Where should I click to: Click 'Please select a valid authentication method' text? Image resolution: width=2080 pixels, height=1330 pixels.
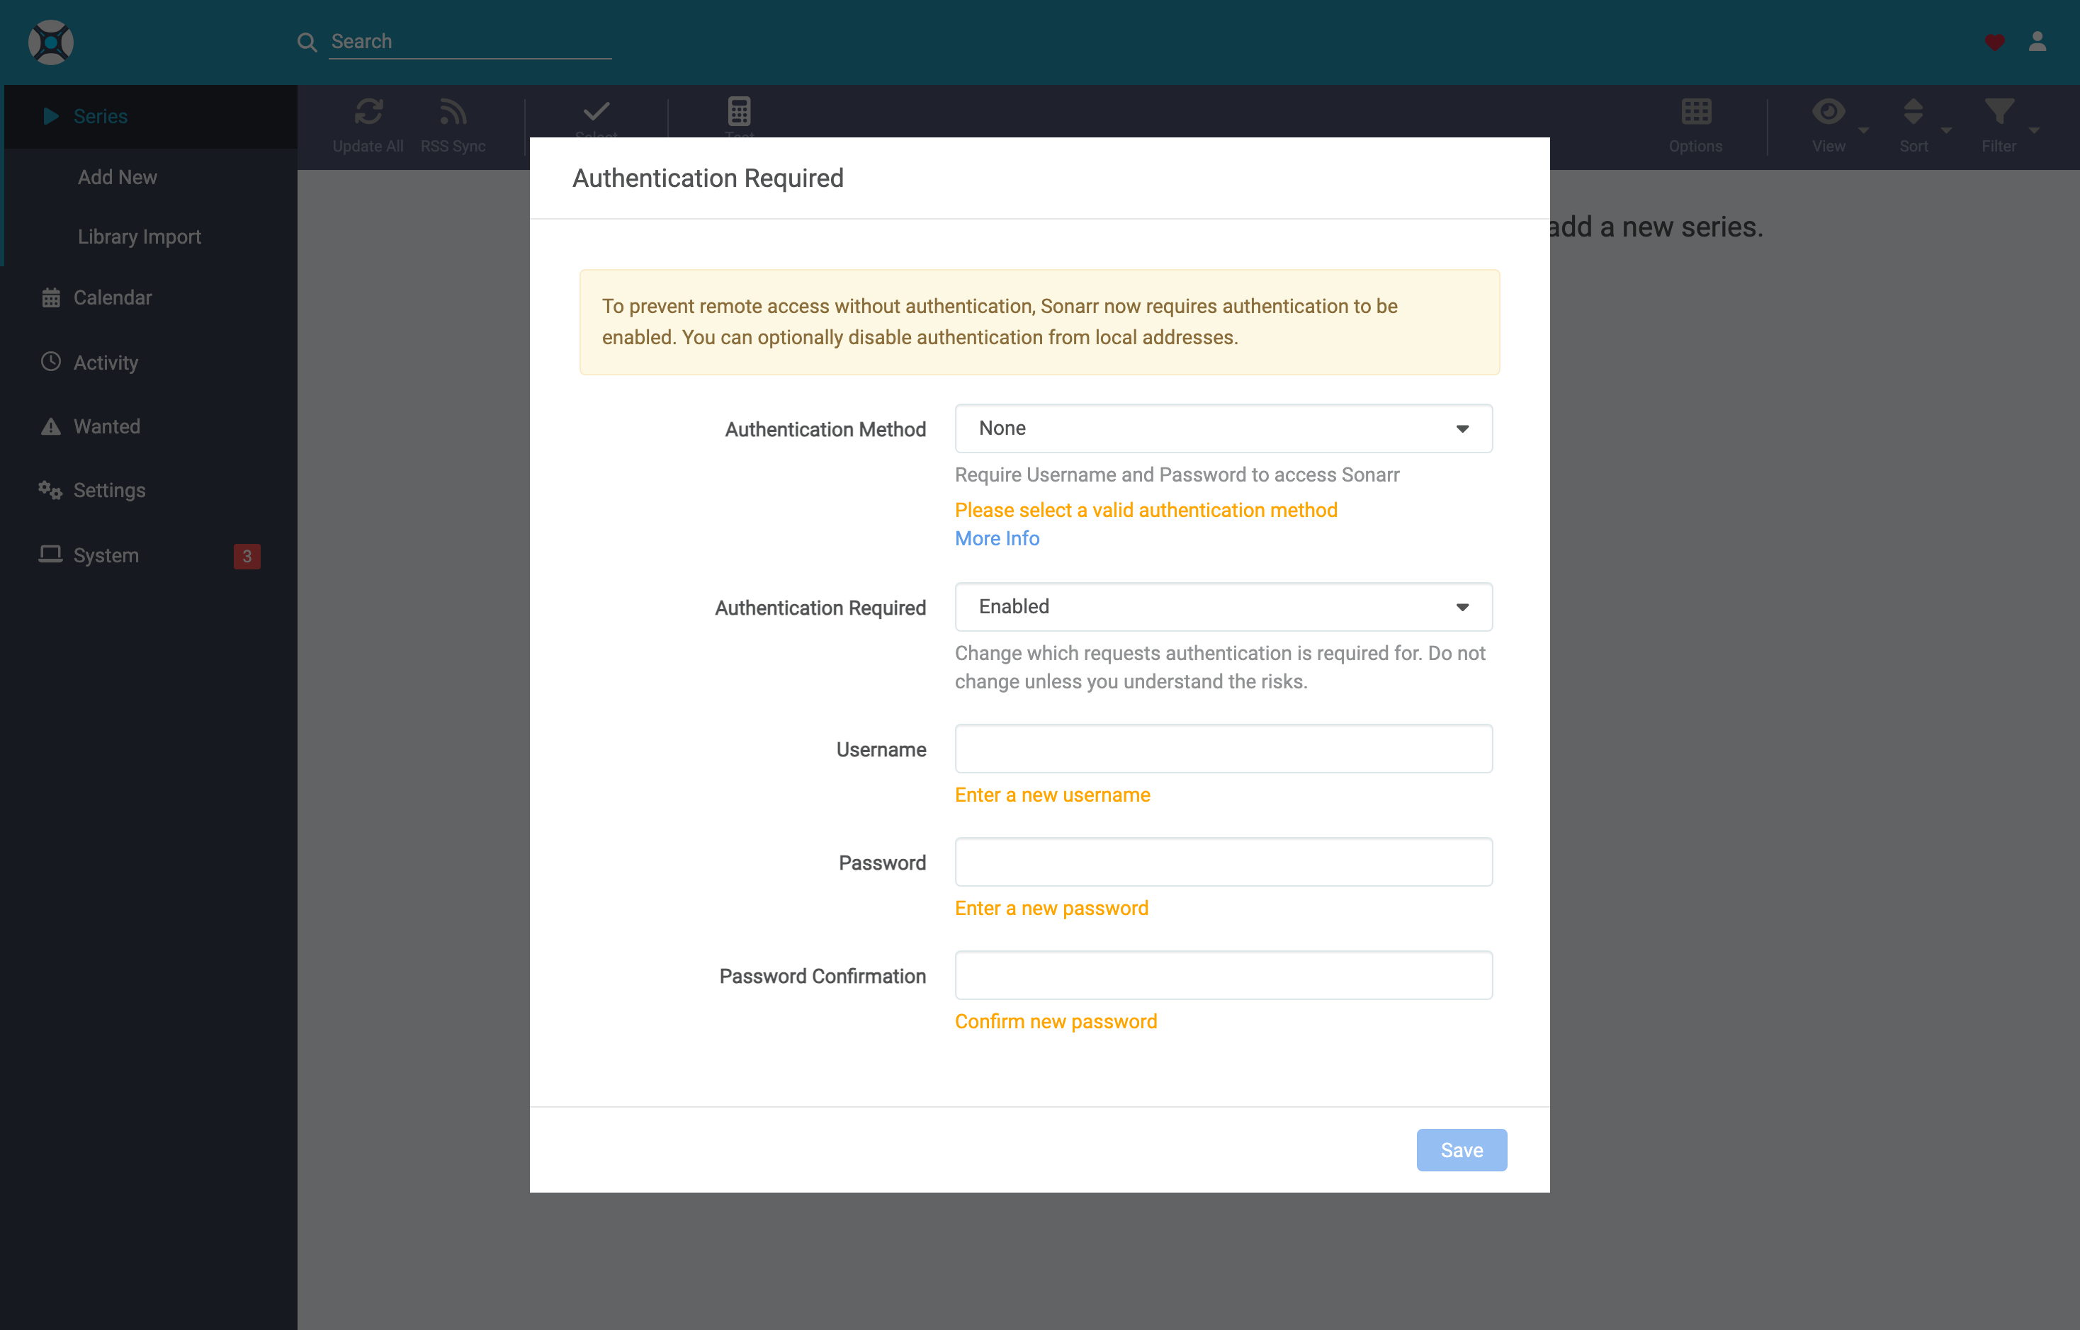[x=1146, y=511]
